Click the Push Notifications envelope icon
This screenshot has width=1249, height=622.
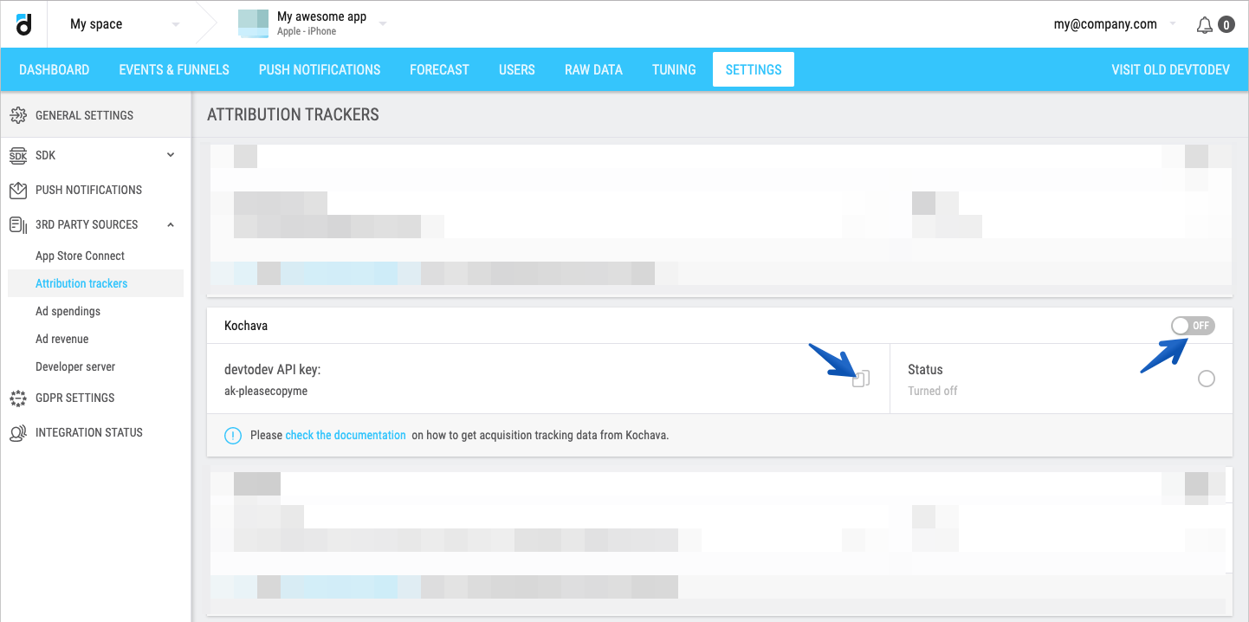(x=18, y=190)
